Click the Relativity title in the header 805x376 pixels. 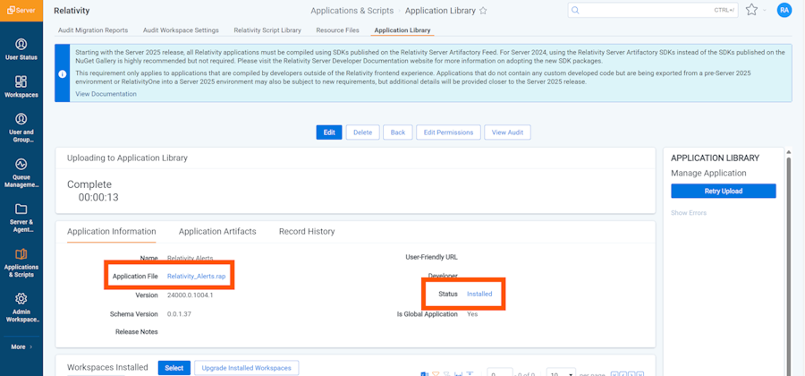tap(72, 10)
